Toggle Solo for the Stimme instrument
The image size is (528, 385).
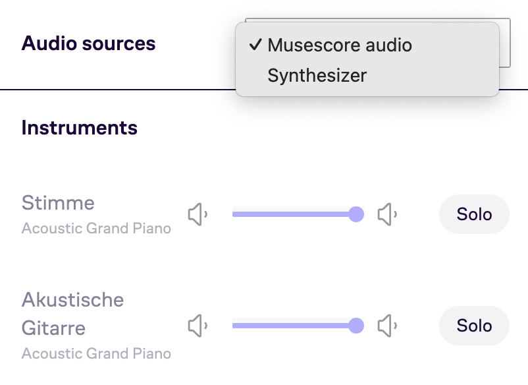474,214
